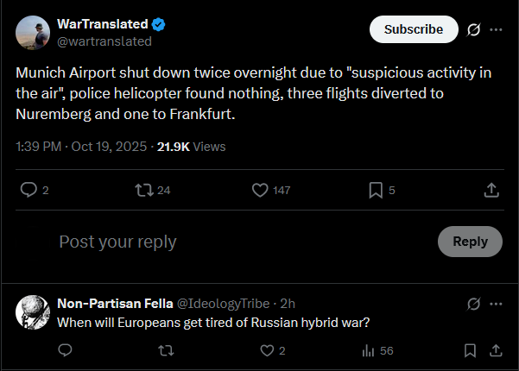Like the Munich Airport post
This screenshot has width=519, height=371.
[260, 190]
